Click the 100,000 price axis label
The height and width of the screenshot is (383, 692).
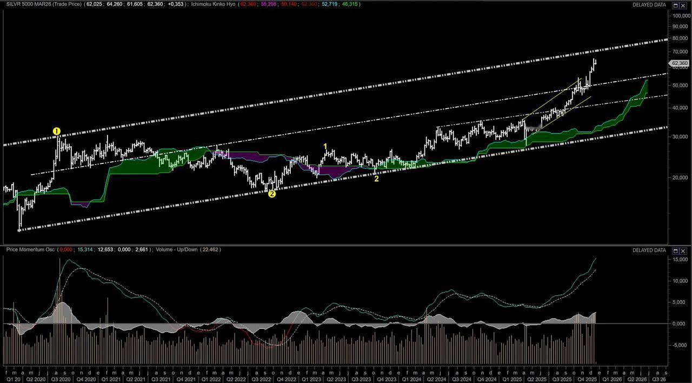coord(681,16)
